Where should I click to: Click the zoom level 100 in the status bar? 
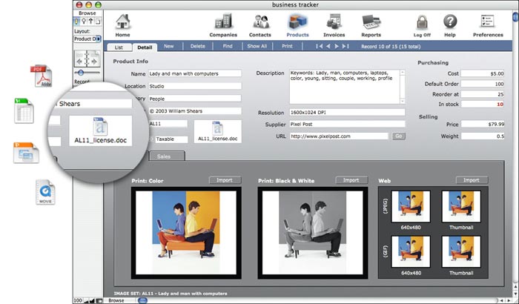78,301
